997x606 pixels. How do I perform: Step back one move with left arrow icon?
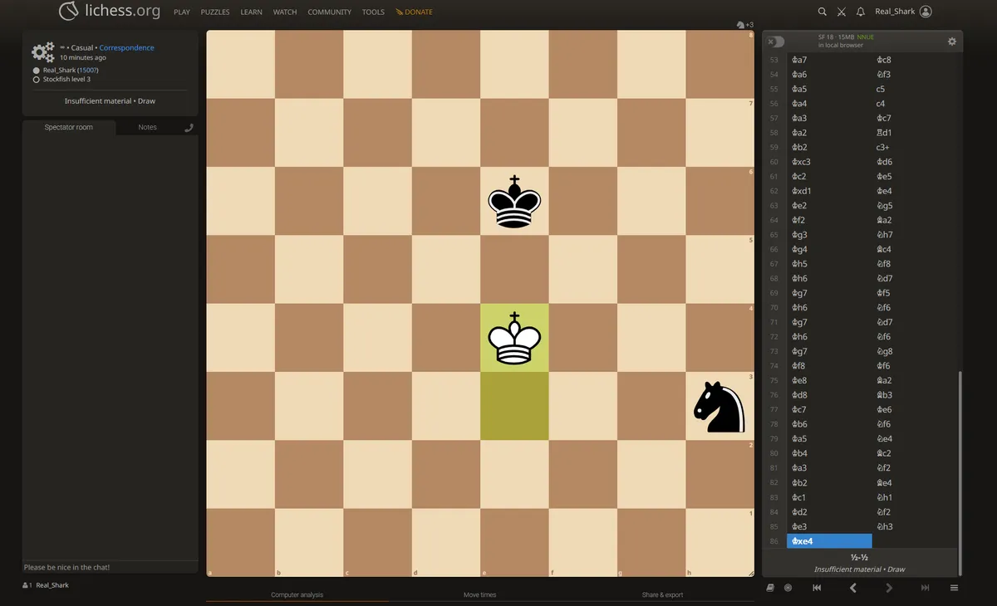click(852, 587)
